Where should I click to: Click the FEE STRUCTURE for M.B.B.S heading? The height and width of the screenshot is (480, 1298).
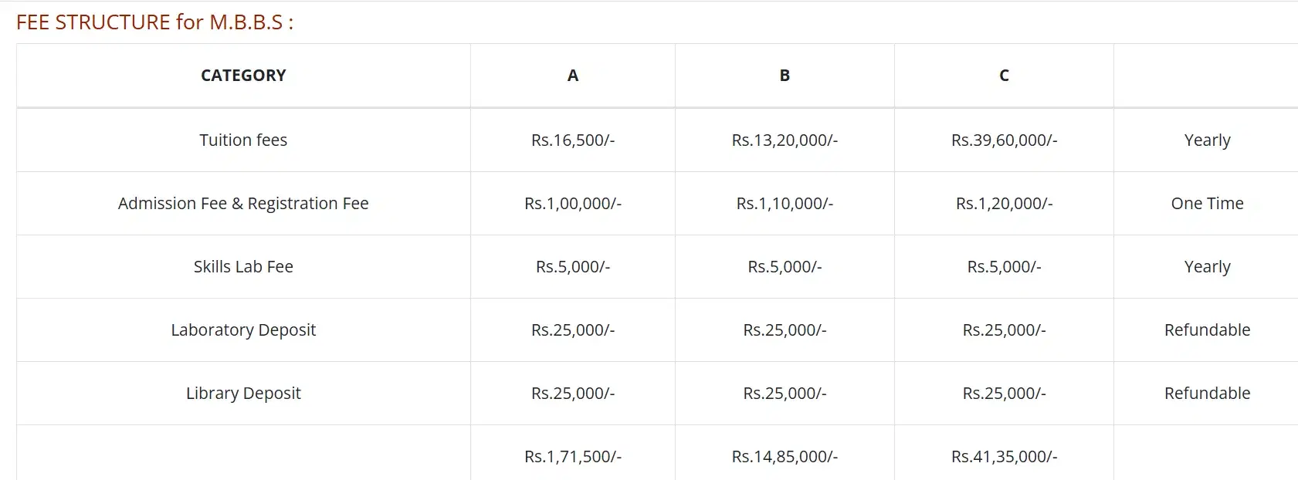click(x=154, y=22)
